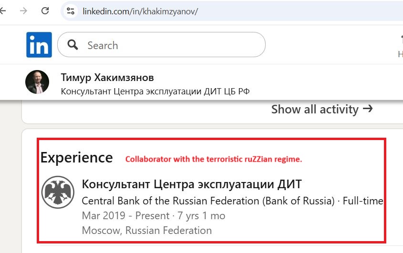Click the browser forward arrow

[23, 10]
